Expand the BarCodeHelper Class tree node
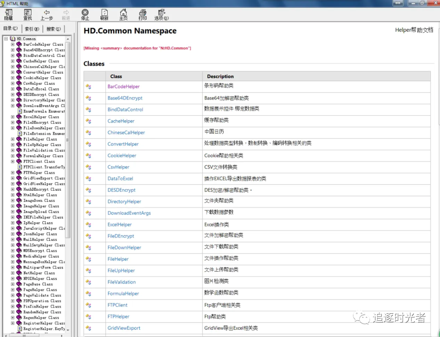440x337 pixels. 12,44
